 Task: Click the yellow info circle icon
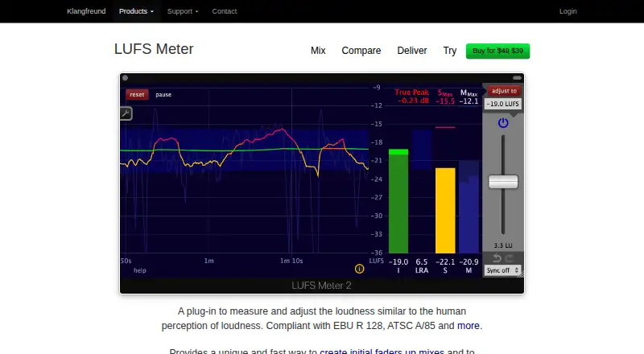point(359,269)
